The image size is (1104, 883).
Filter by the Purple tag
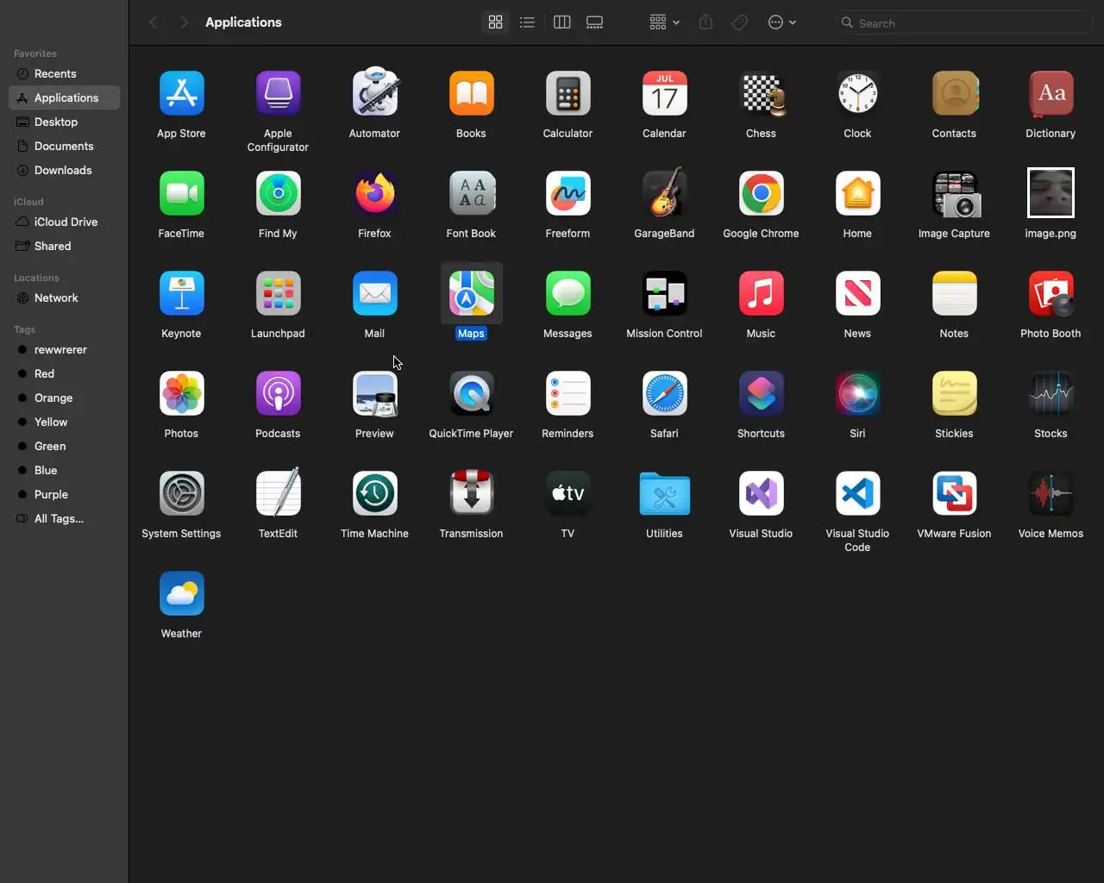pos(64,495)
